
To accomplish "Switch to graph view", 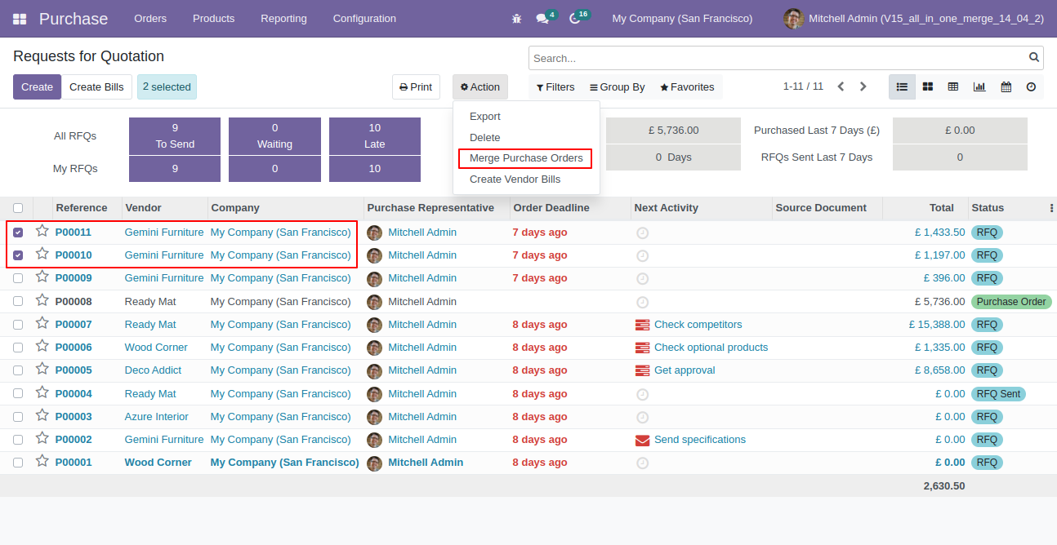I will [979, 86].
